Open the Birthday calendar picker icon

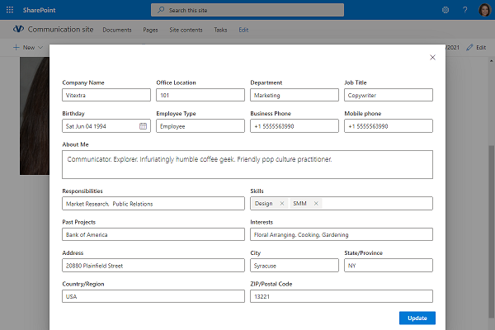click(x=143, y=126)
